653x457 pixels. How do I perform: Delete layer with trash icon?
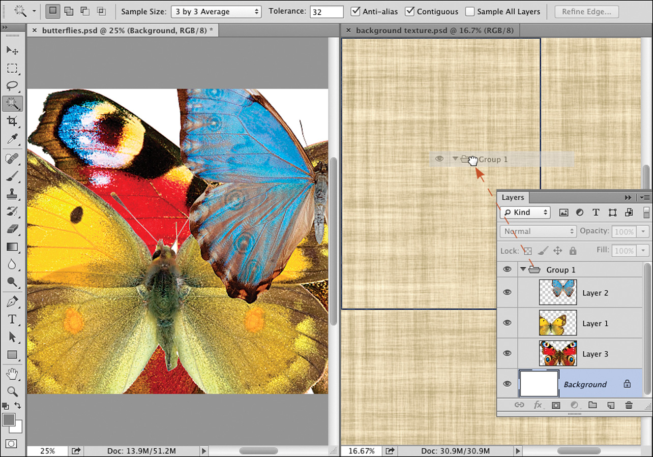[x=629, y=405]
